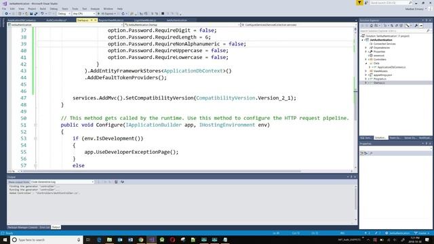
Task: Click the Cortana microphone icon
Action: click(x=79, y=239)
